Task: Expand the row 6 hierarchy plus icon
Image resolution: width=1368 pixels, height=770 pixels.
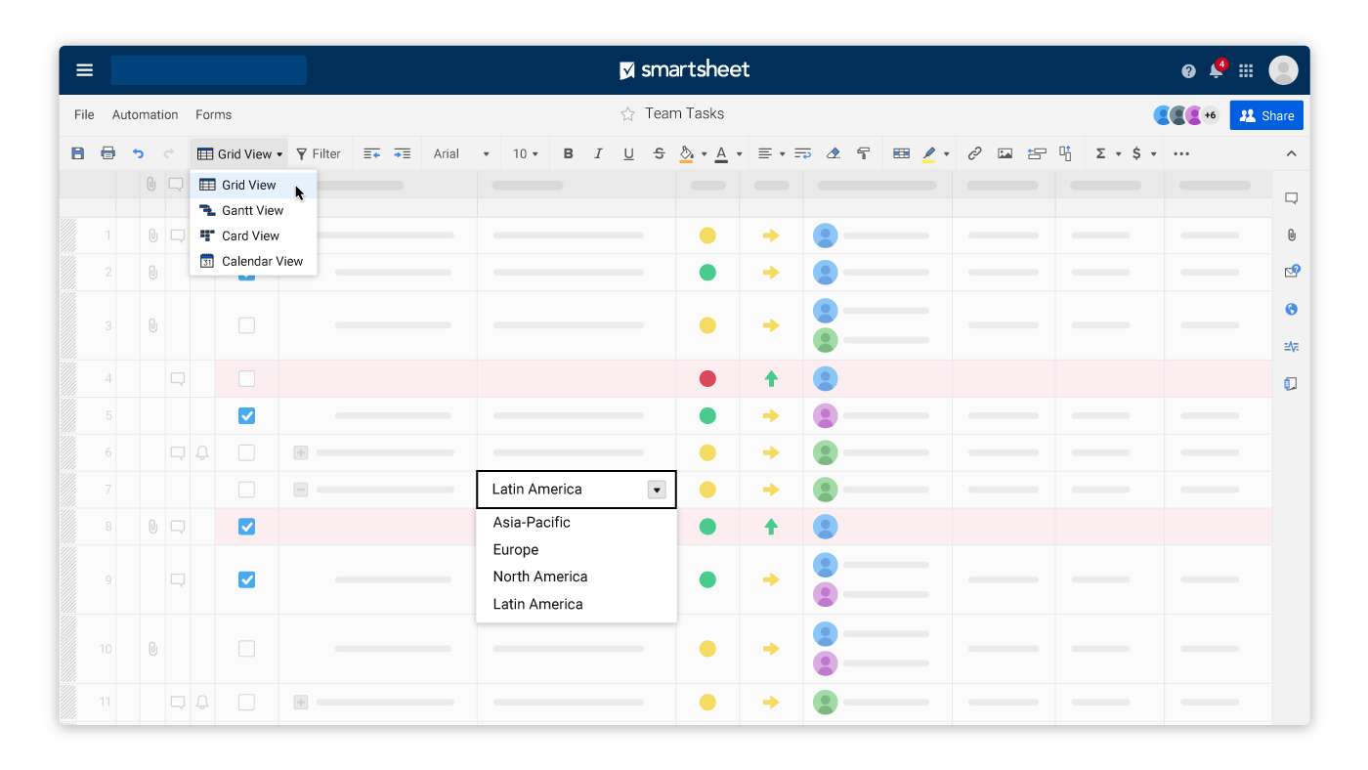Action: pos(301,452)
